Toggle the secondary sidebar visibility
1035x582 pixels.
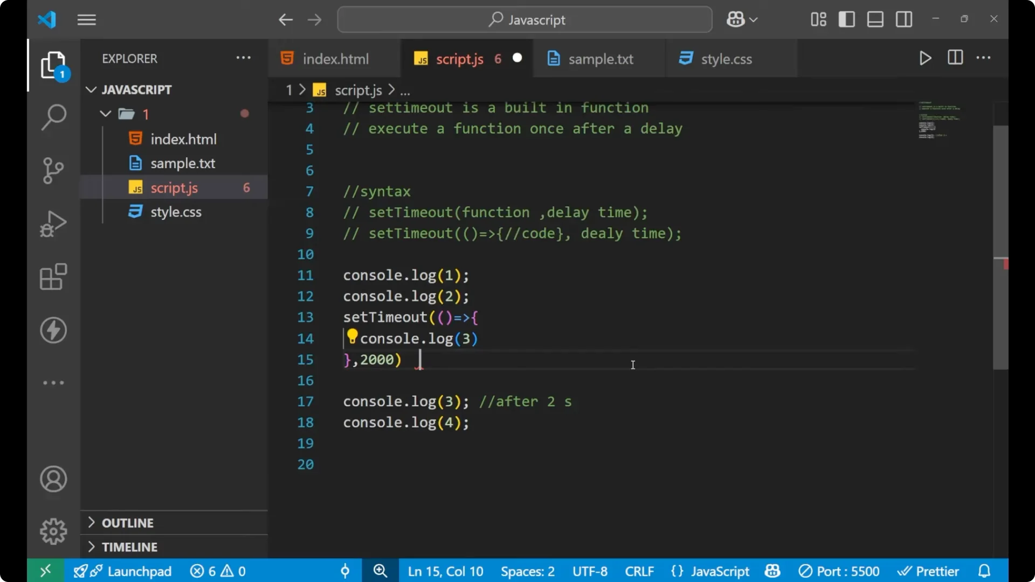[903, 19]
